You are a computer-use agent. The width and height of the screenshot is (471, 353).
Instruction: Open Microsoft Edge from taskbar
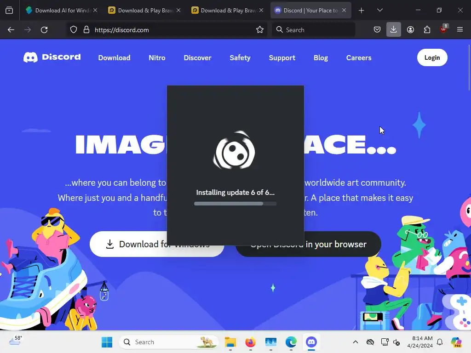[x=291, y=342]
